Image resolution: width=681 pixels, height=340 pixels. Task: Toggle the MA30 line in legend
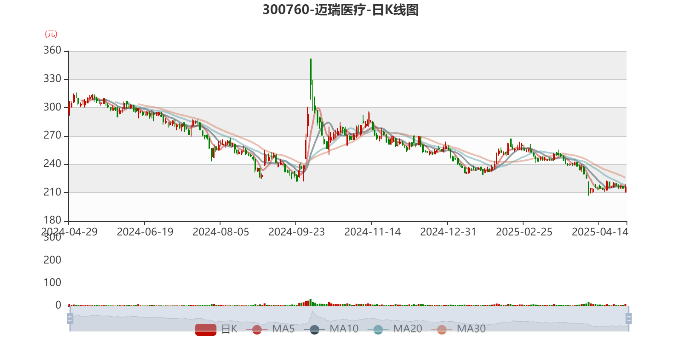(x=458, y=329)
